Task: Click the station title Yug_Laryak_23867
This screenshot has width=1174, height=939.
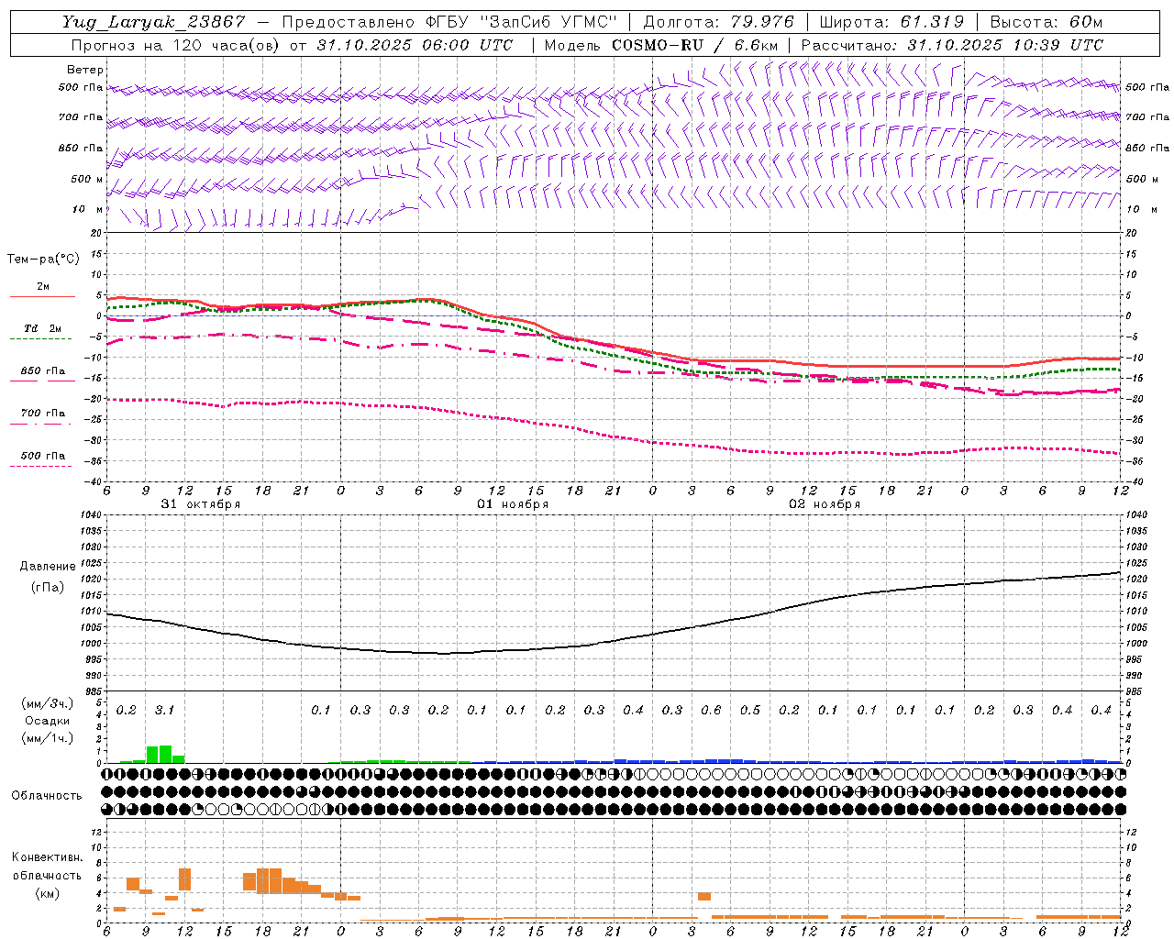Action: (154, 22)
